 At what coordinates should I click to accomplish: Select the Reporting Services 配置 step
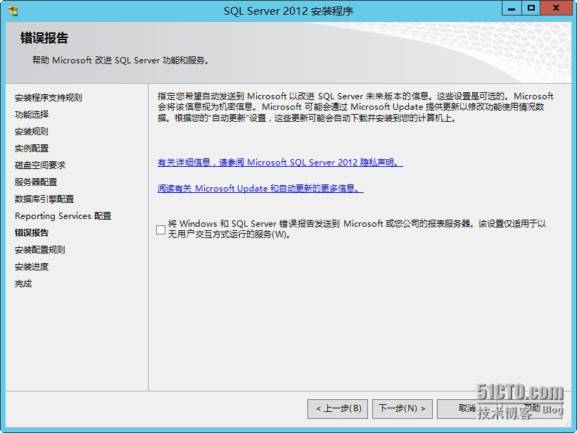pos(63,215)
